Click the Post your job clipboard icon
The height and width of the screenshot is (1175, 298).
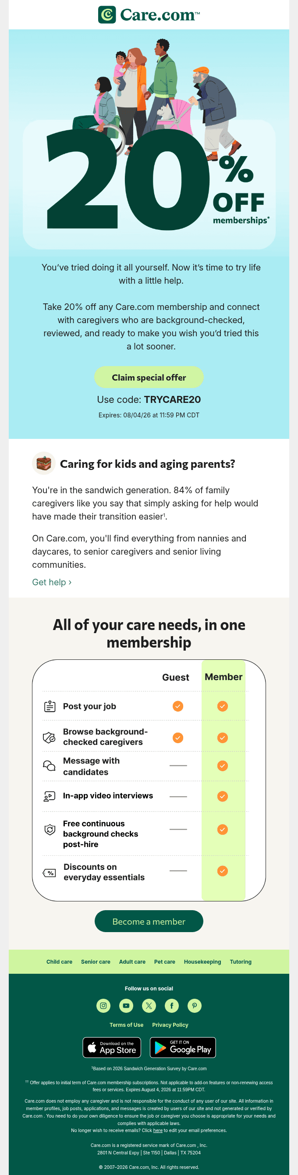pos(50,706)
